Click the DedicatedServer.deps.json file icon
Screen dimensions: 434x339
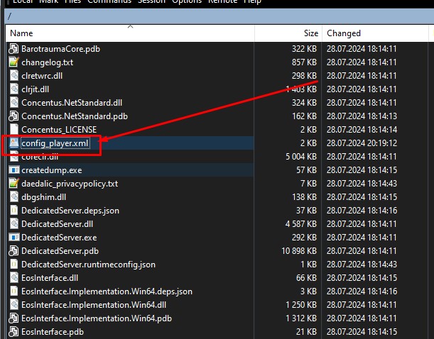click(x=13, y=211)
